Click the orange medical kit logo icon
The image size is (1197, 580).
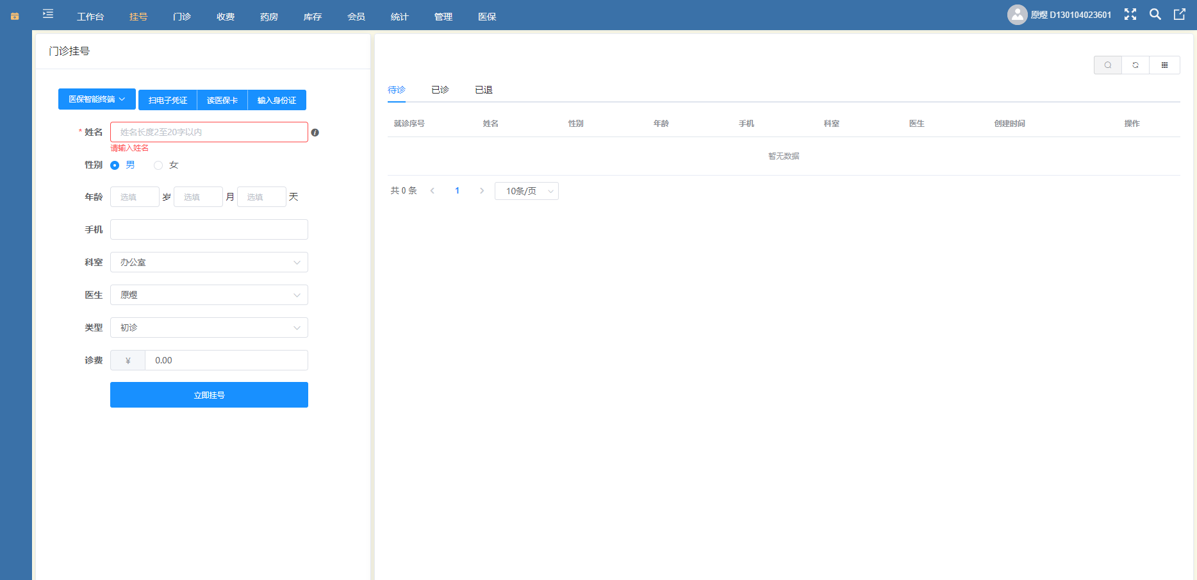[x=14, y=17]
